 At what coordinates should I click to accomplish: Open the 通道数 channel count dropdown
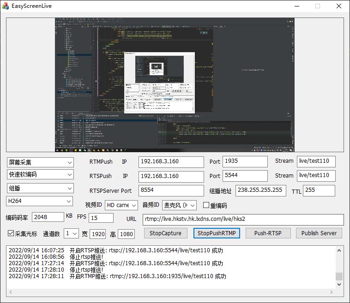pos(71,233)
